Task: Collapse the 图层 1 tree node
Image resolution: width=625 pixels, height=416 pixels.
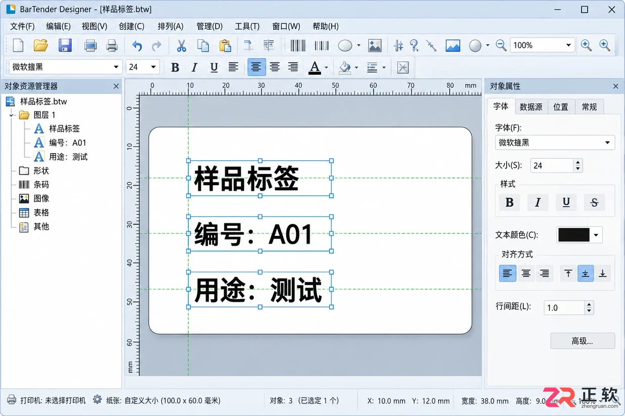Action: pyautogui.click(x=12, y=115)
